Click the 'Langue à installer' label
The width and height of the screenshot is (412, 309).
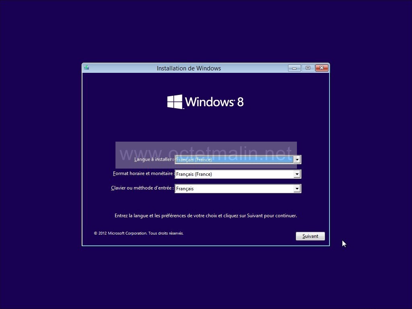pos(154,159)
